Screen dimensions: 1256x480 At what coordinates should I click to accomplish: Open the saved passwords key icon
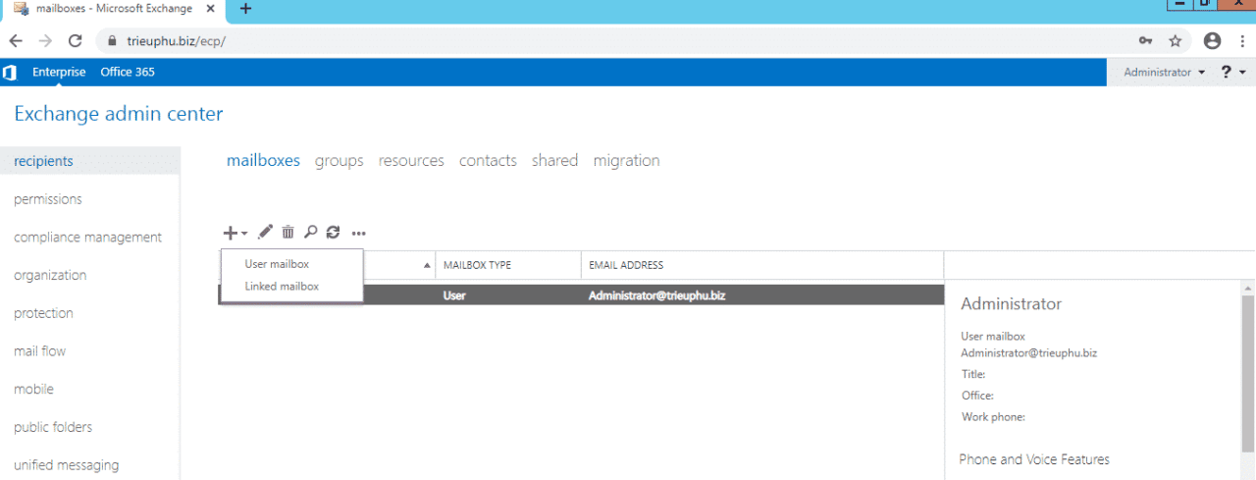1145,41
